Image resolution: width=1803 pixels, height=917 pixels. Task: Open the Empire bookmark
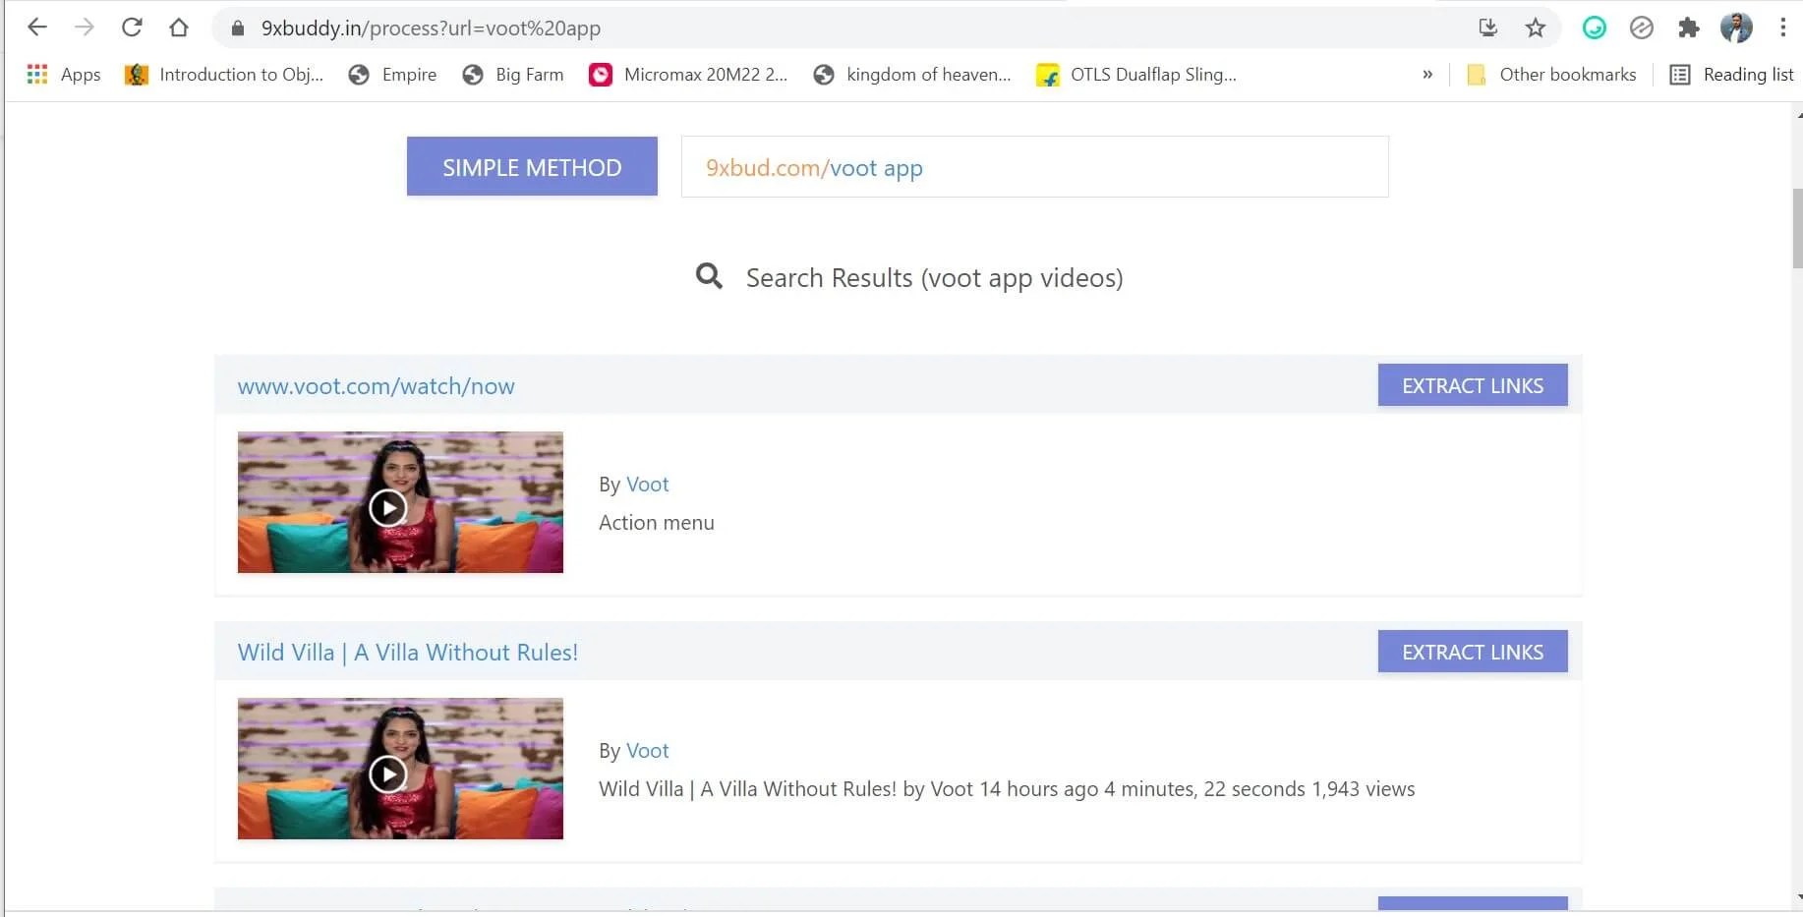(393, 75)
